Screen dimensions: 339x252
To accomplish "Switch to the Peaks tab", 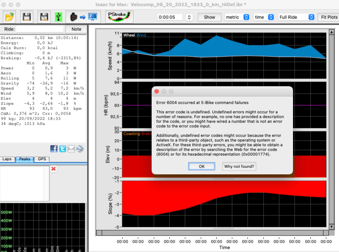I will [24, 159].
